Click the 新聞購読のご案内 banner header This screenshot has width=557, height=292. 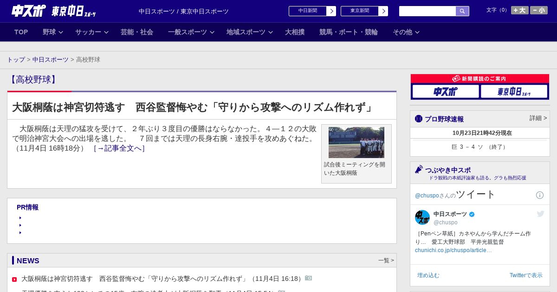pos(480,79)
